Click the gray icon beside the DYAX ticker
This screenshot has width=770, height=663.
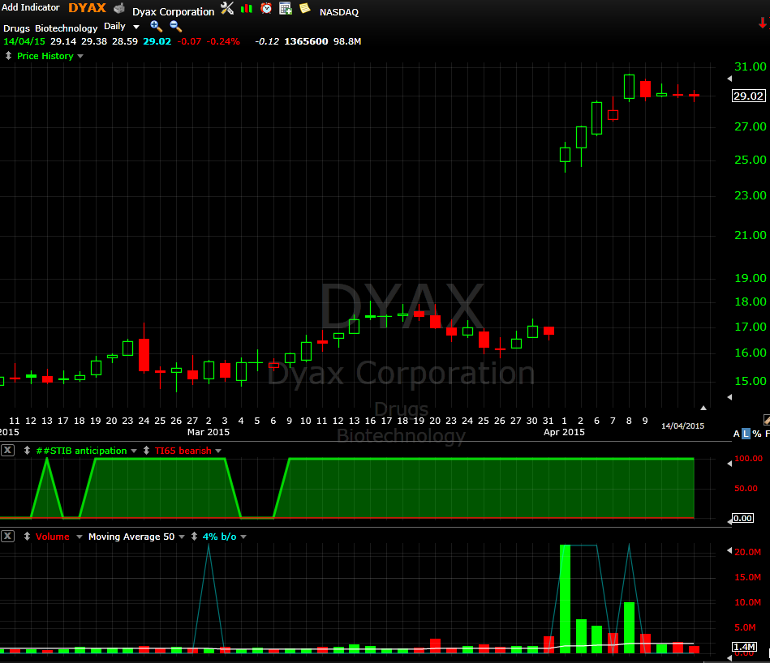[x=118, y=9]
